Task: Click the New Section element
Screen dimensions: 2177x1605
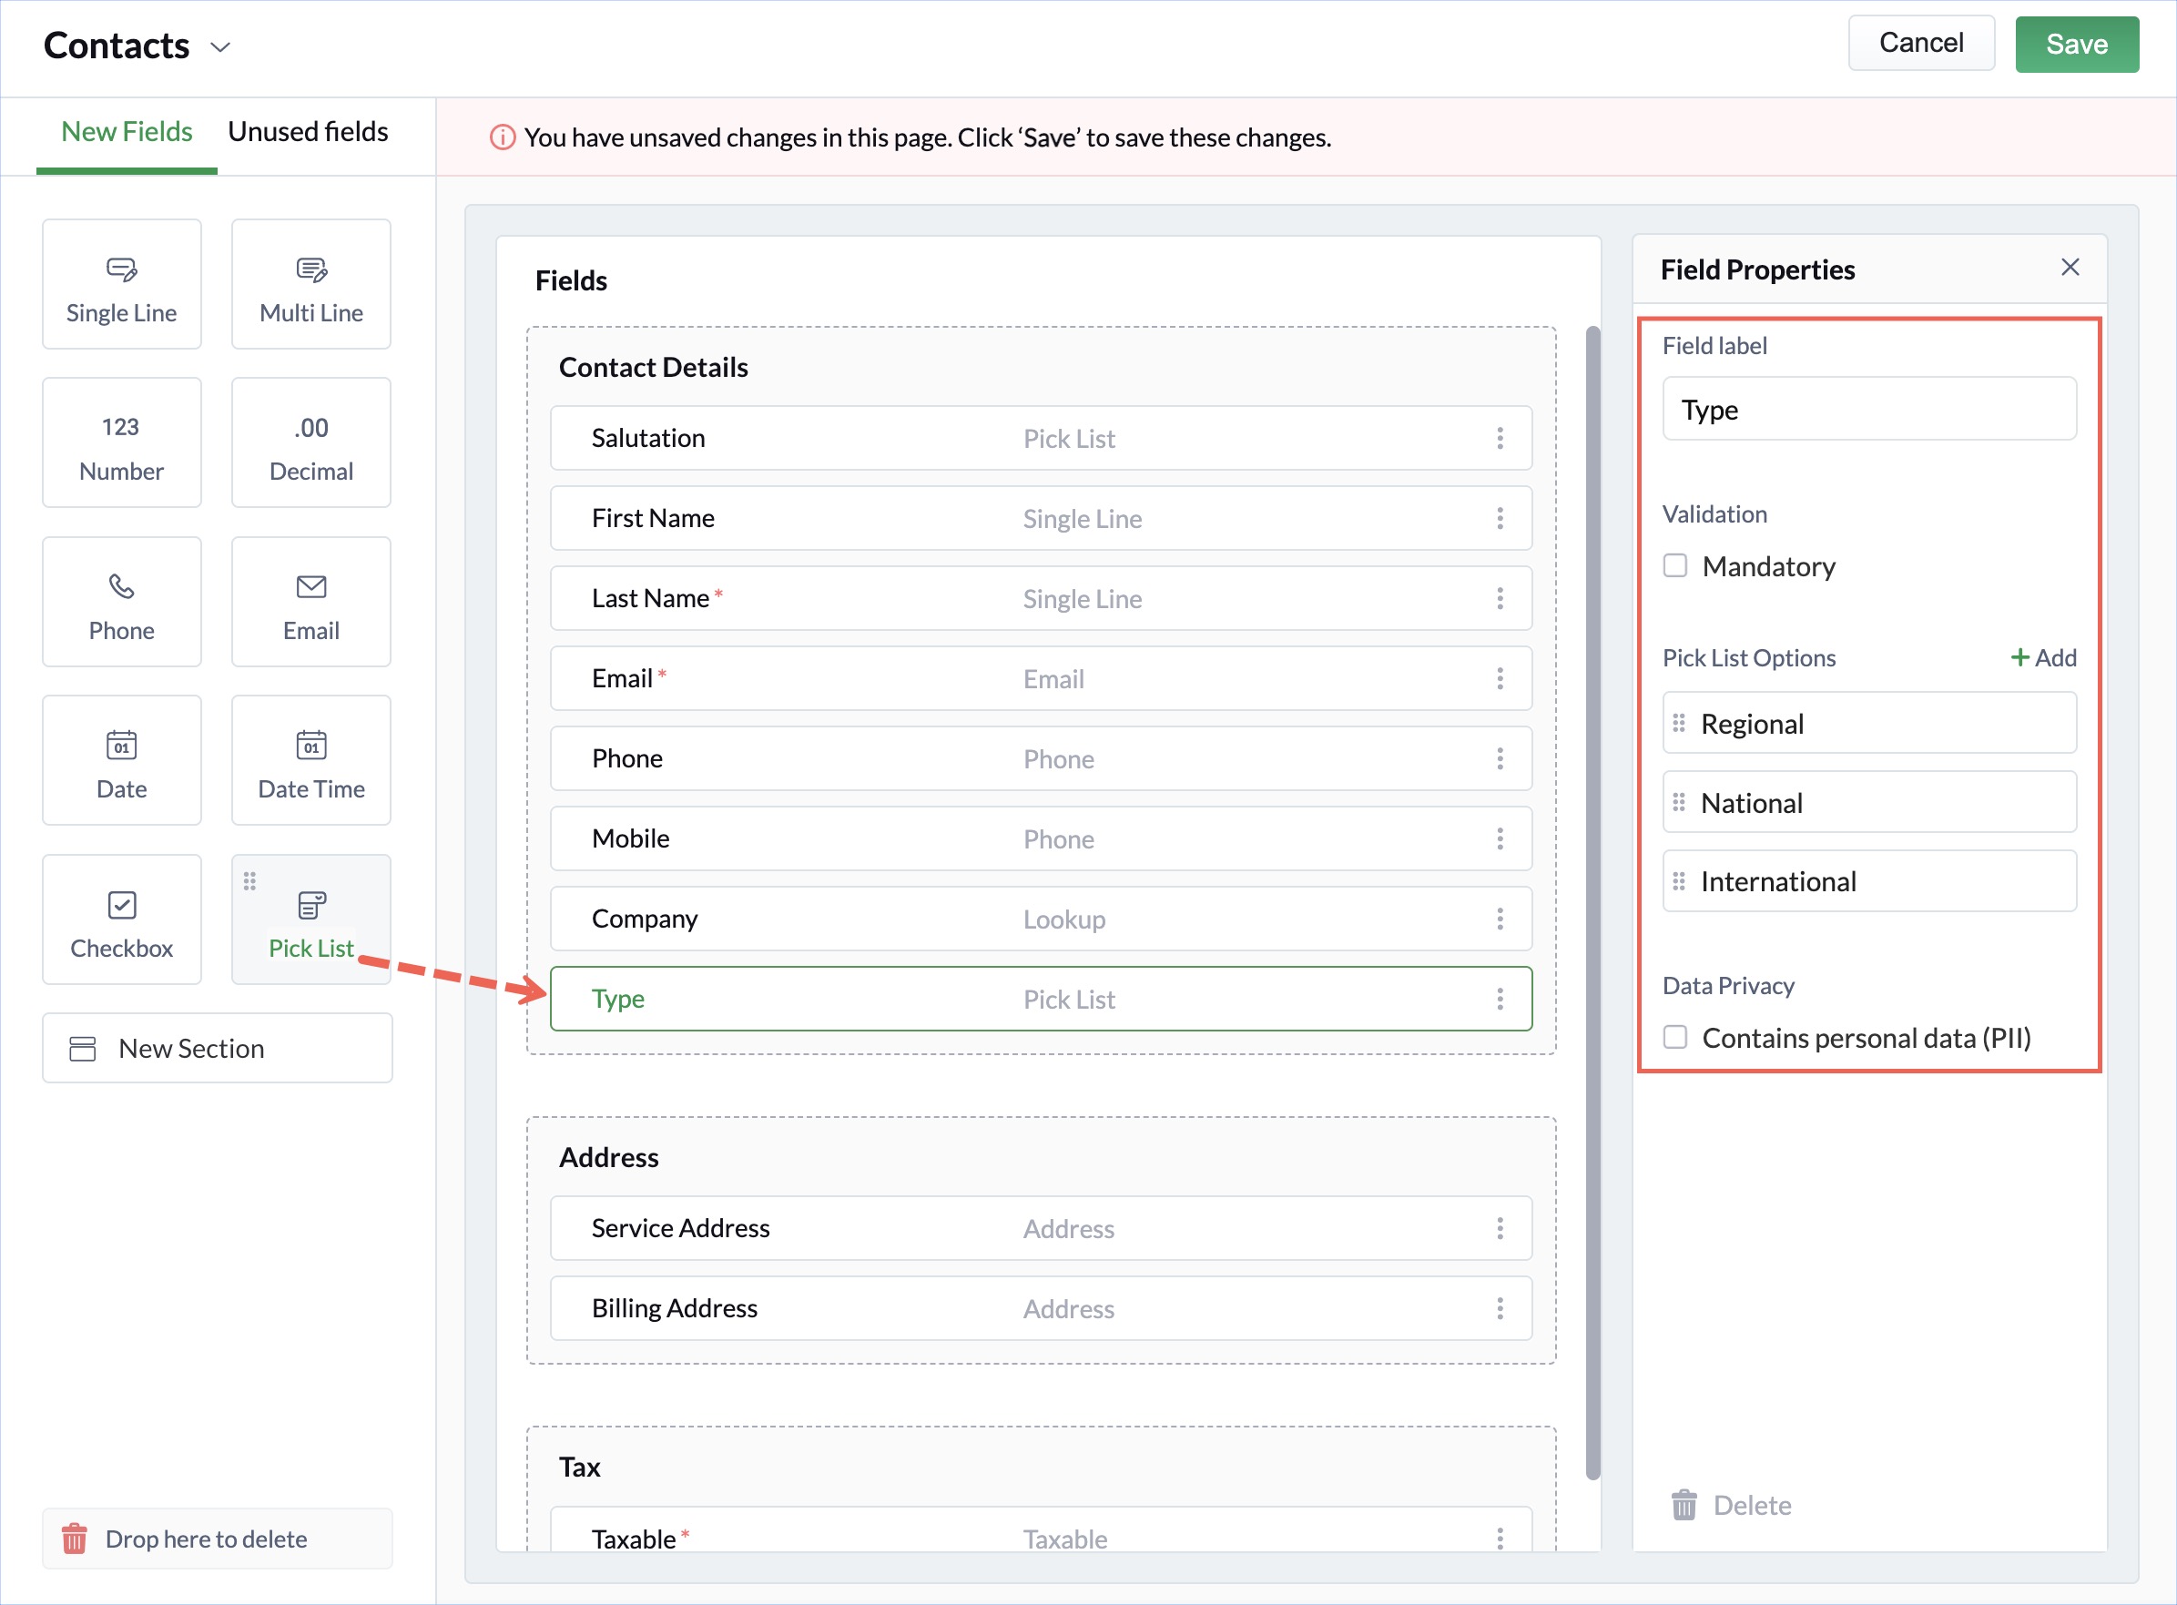Action: (216, 1048)
